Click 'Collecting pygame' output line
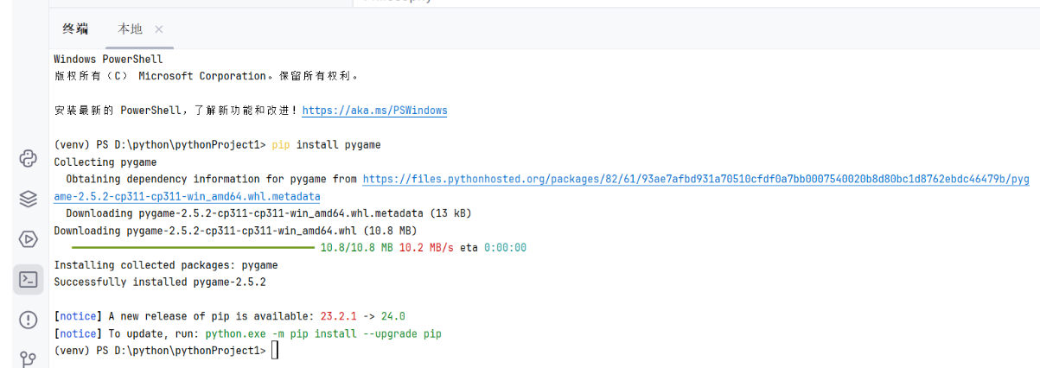Image resolution: width=1040 pixels, height=368 pixels. (105, 162)
